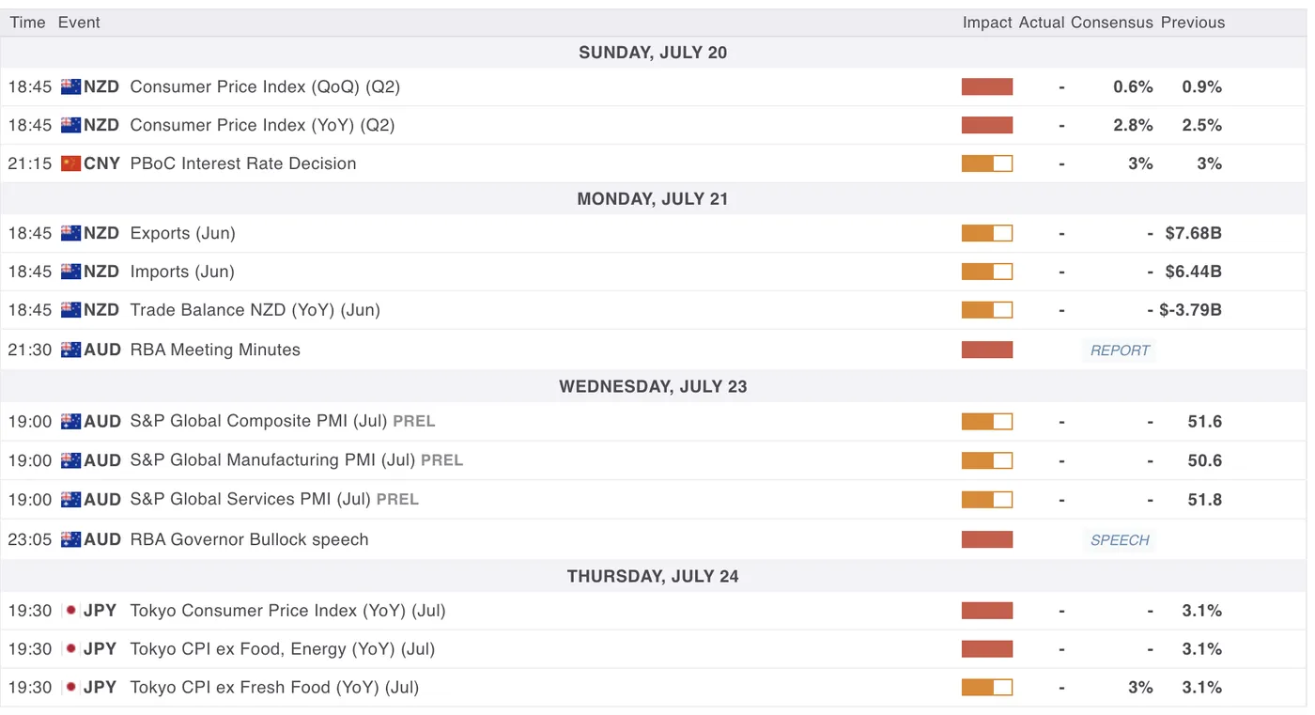This screenshot has width=1315, height=715.
Task: Click the Previous column header
Action: [1192, 23]
